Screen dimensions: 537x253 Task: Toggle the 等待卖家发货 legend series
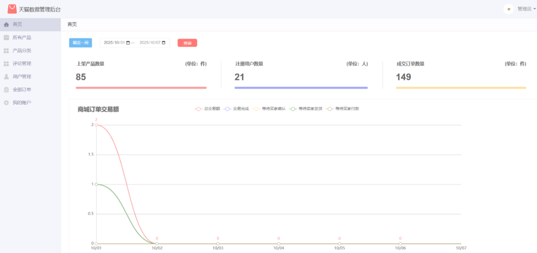tap(305, 109)
